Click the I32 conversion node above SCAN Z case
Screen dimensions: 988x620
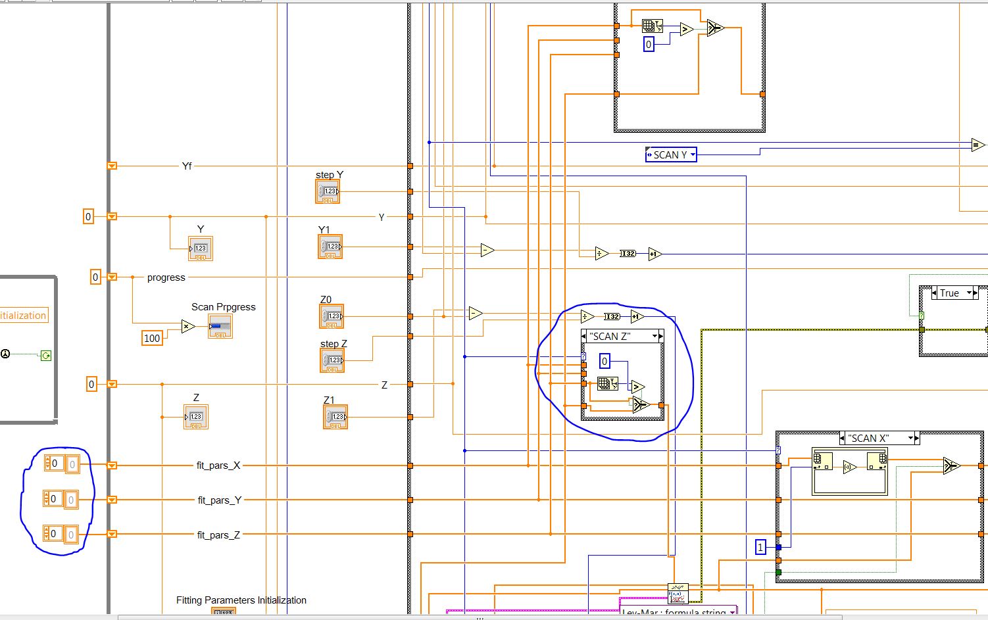612,317
